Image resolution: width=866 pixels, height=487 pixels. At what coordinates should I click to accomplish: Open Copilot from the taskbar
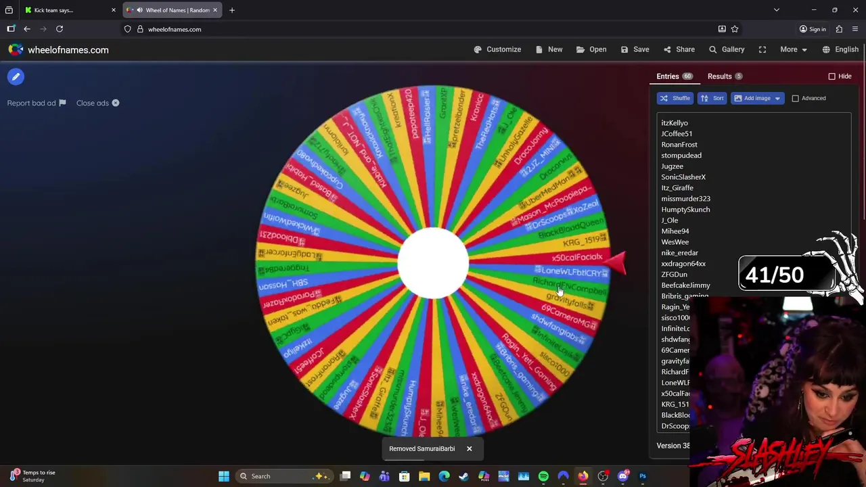(x=365, y=476)
